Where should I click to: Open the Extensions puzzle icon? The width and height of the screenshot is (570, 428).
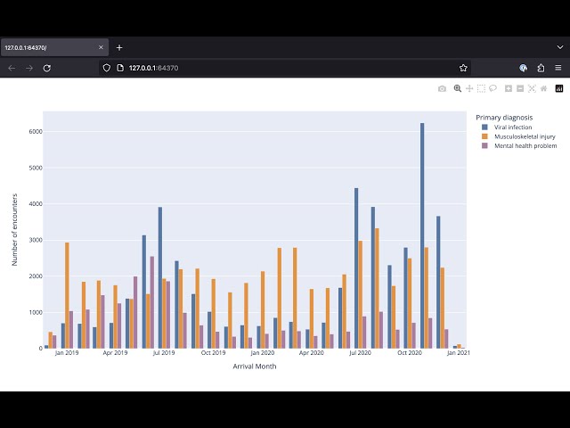[x=541, y=68]
